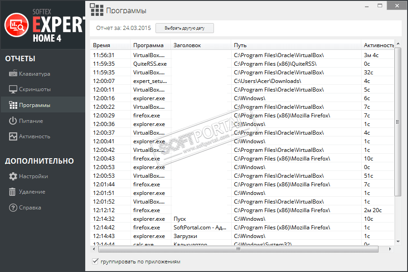Select the 12:01:44 time cell
This screenshot has height=272, width=408.
[x=103, y=185]
